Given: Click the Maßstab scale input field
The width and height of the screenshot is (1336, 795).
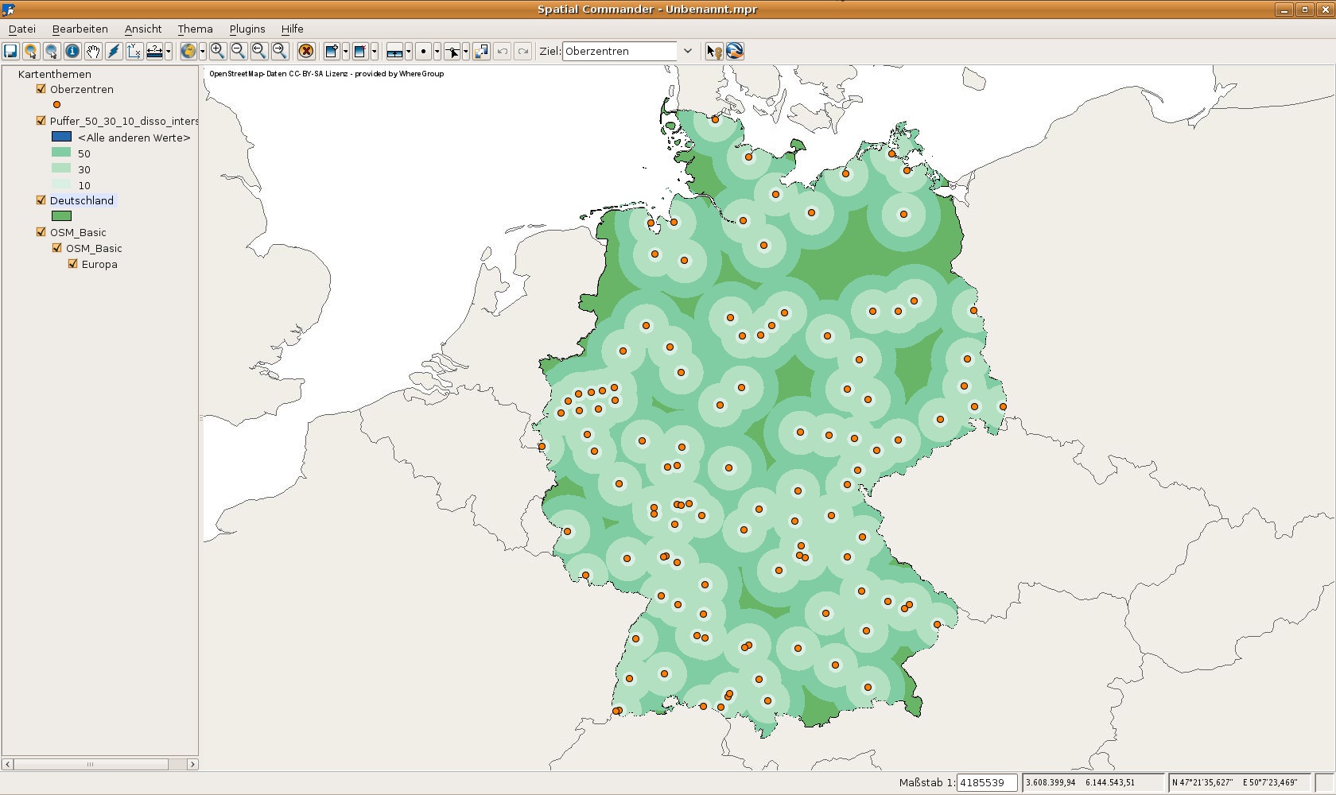Looking at the screenshot, I should pyautogui.click(x=986, y=782).
